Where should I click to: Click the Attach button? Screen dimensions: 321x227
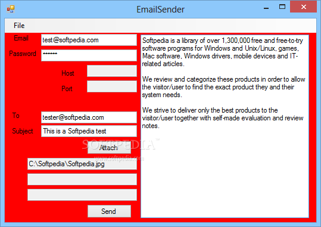[x=109, y=148]
